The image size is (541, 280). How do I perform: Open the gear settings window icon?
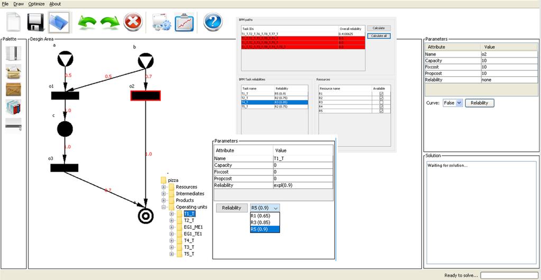[x=161, y=23]
